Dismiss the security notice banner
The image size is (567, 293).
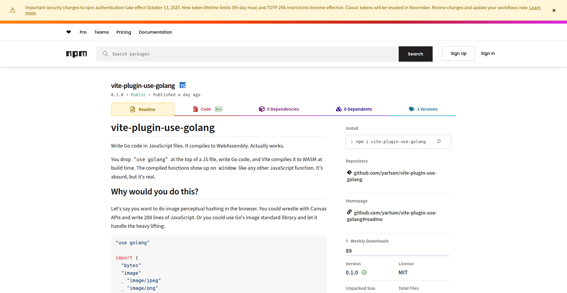554,10
